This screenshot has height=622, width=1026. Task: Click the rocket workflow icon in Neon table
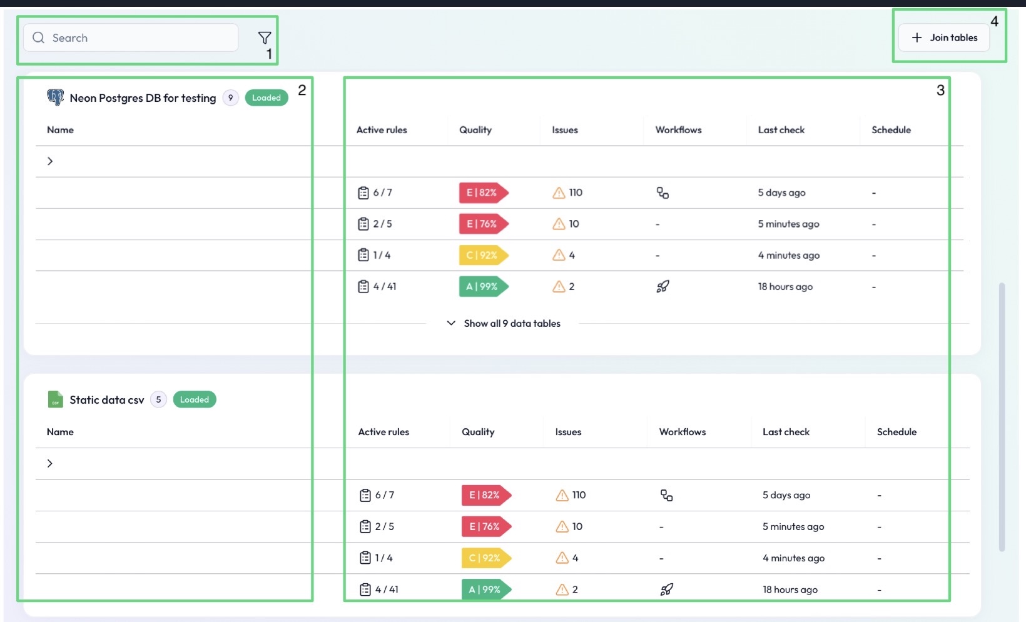663,286
